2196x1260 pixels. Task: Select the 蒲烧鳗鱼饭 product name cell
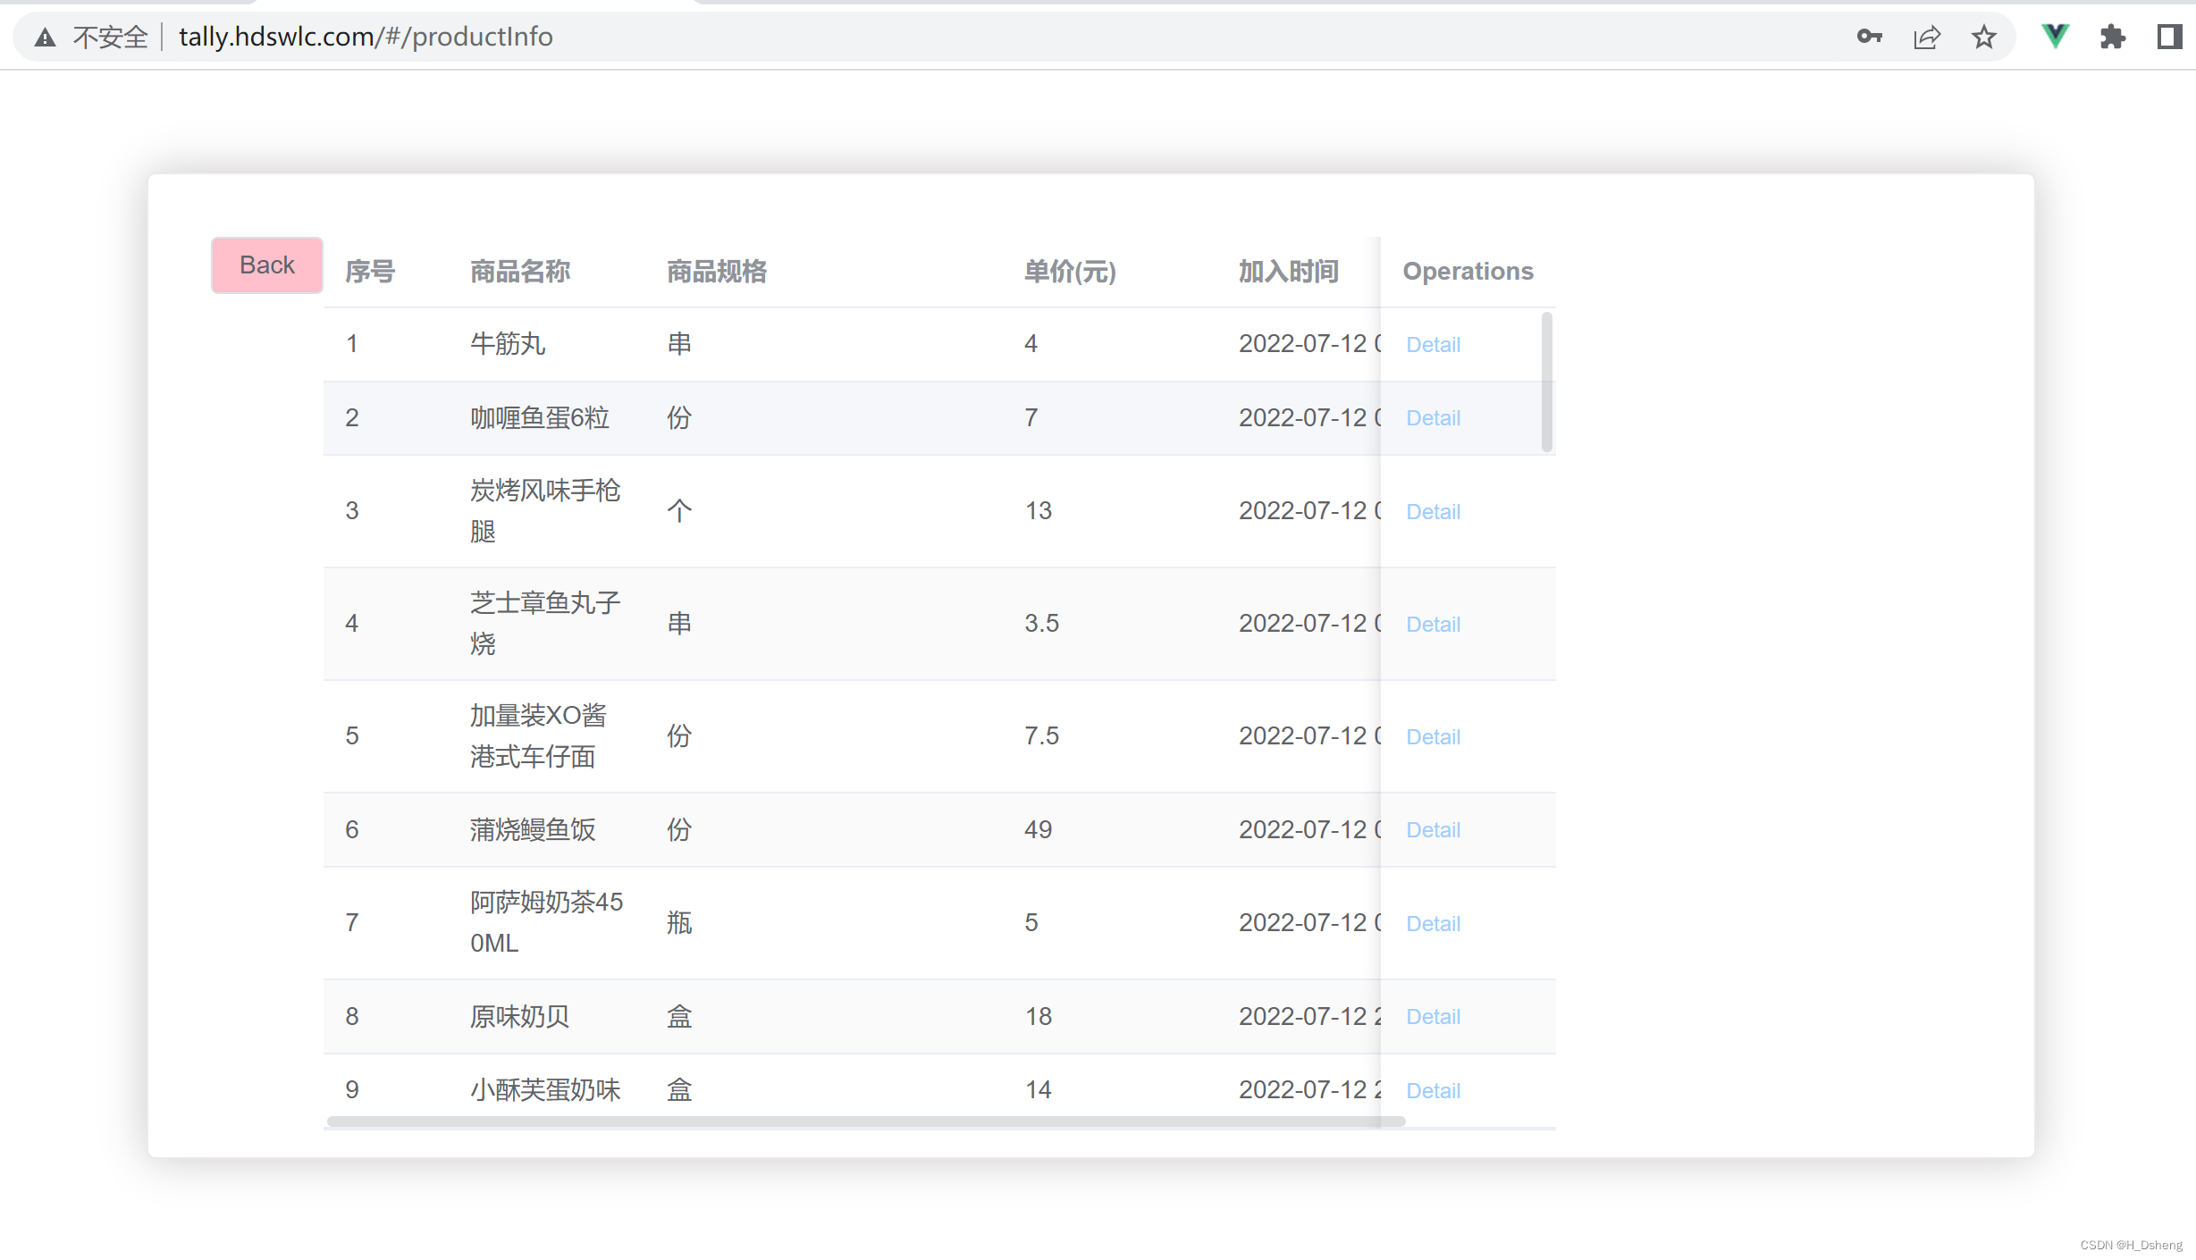[x=533, y=830]
